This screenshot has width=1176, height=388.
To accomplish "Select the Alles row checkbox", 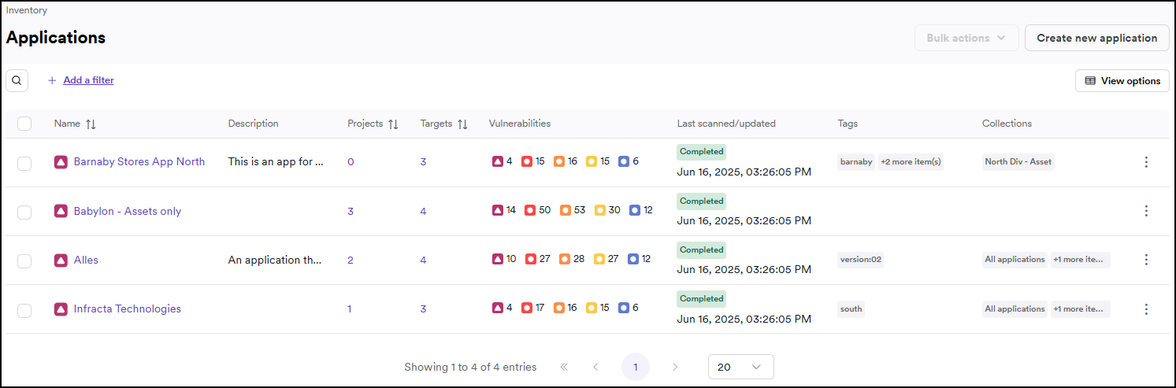I will pyautogui.click(x=24, y=261).
